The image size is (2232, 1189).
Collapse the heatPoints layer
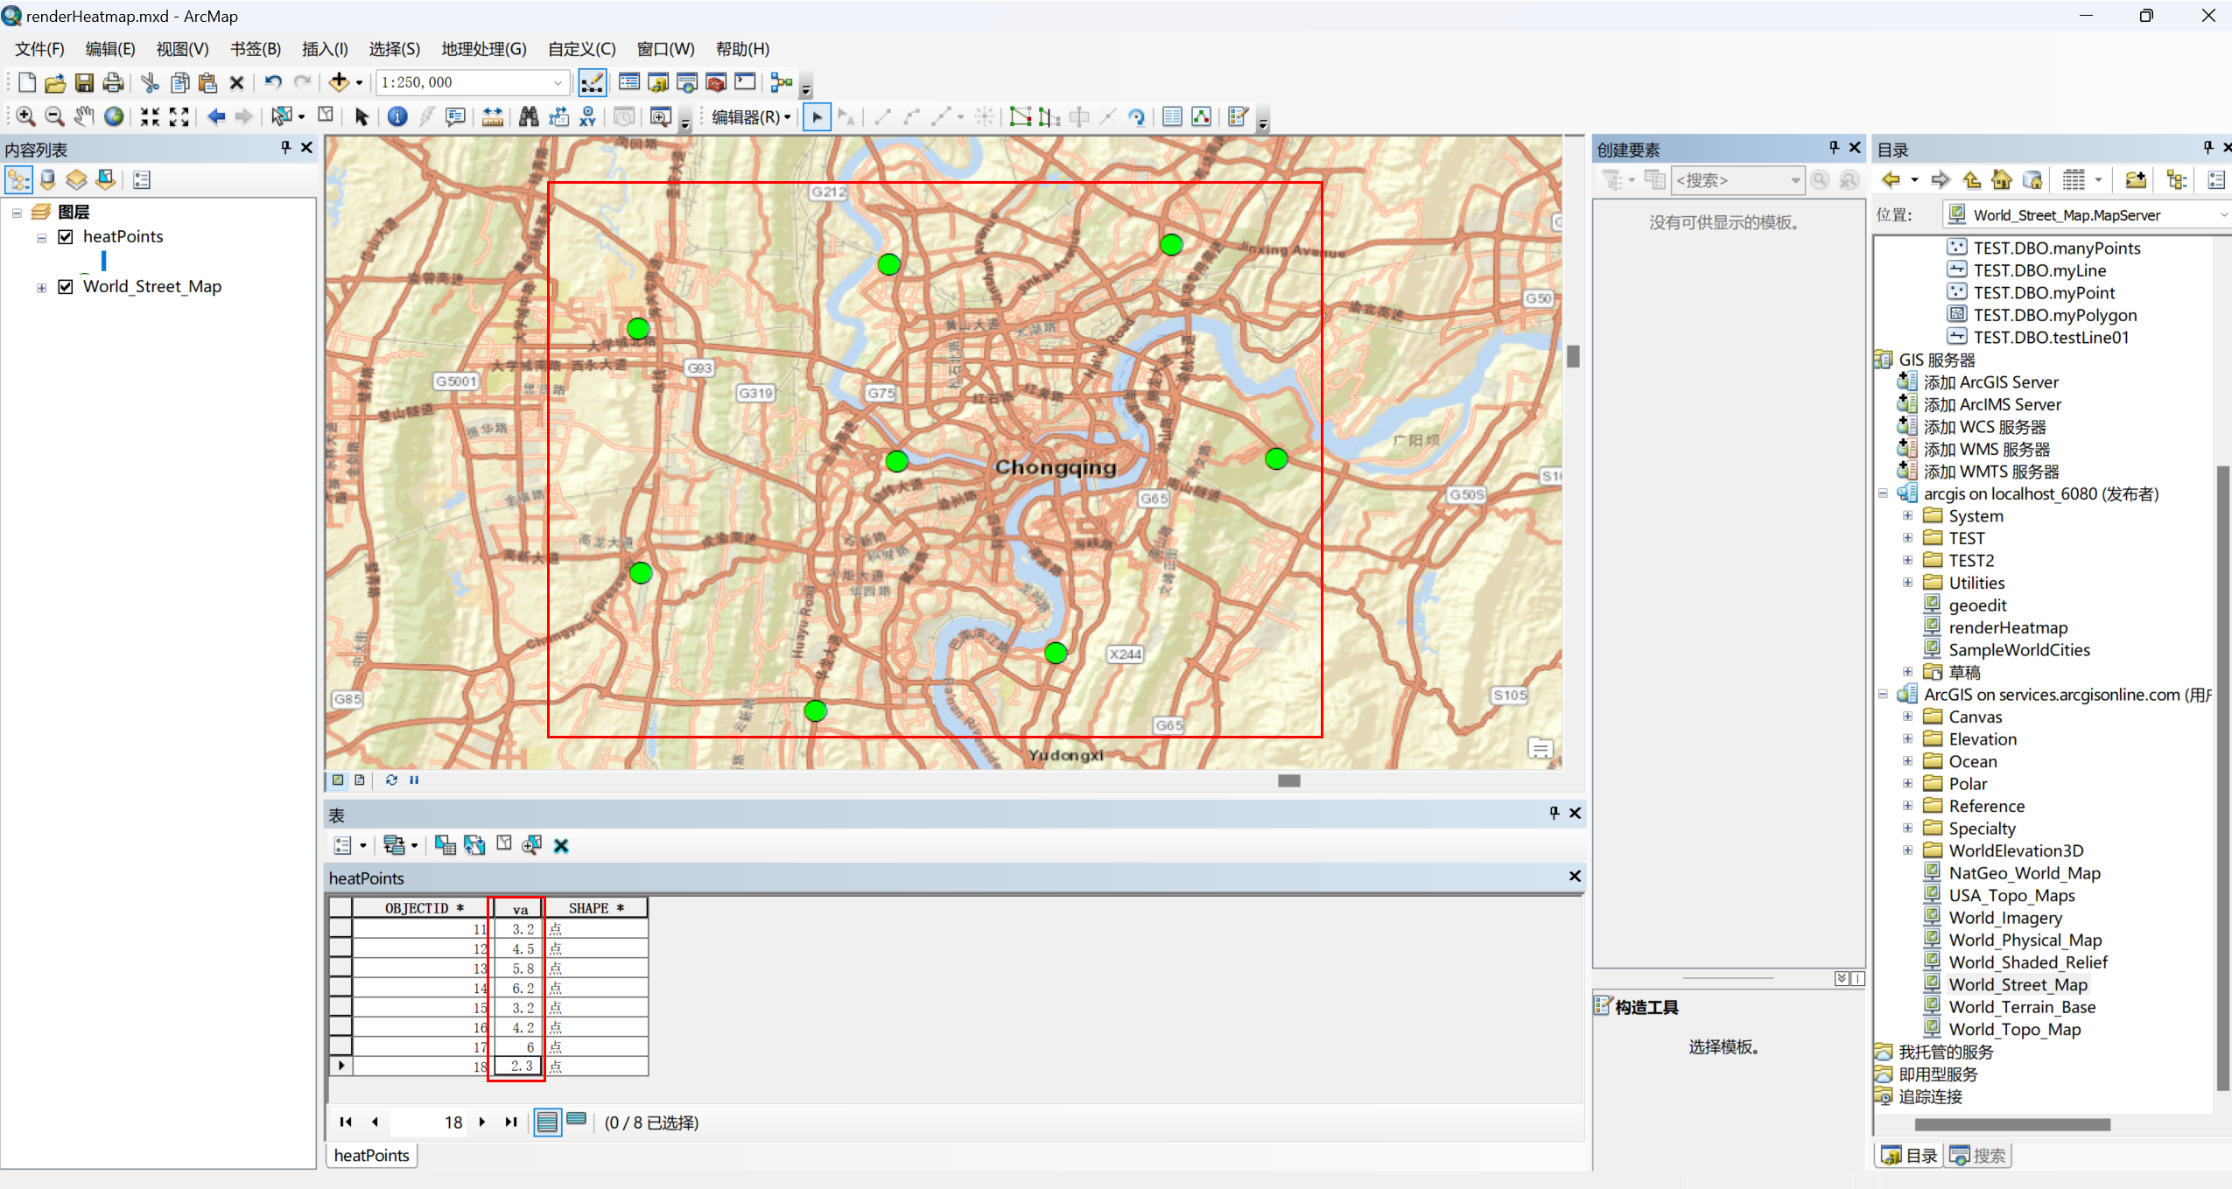click(x=41, y=238)
